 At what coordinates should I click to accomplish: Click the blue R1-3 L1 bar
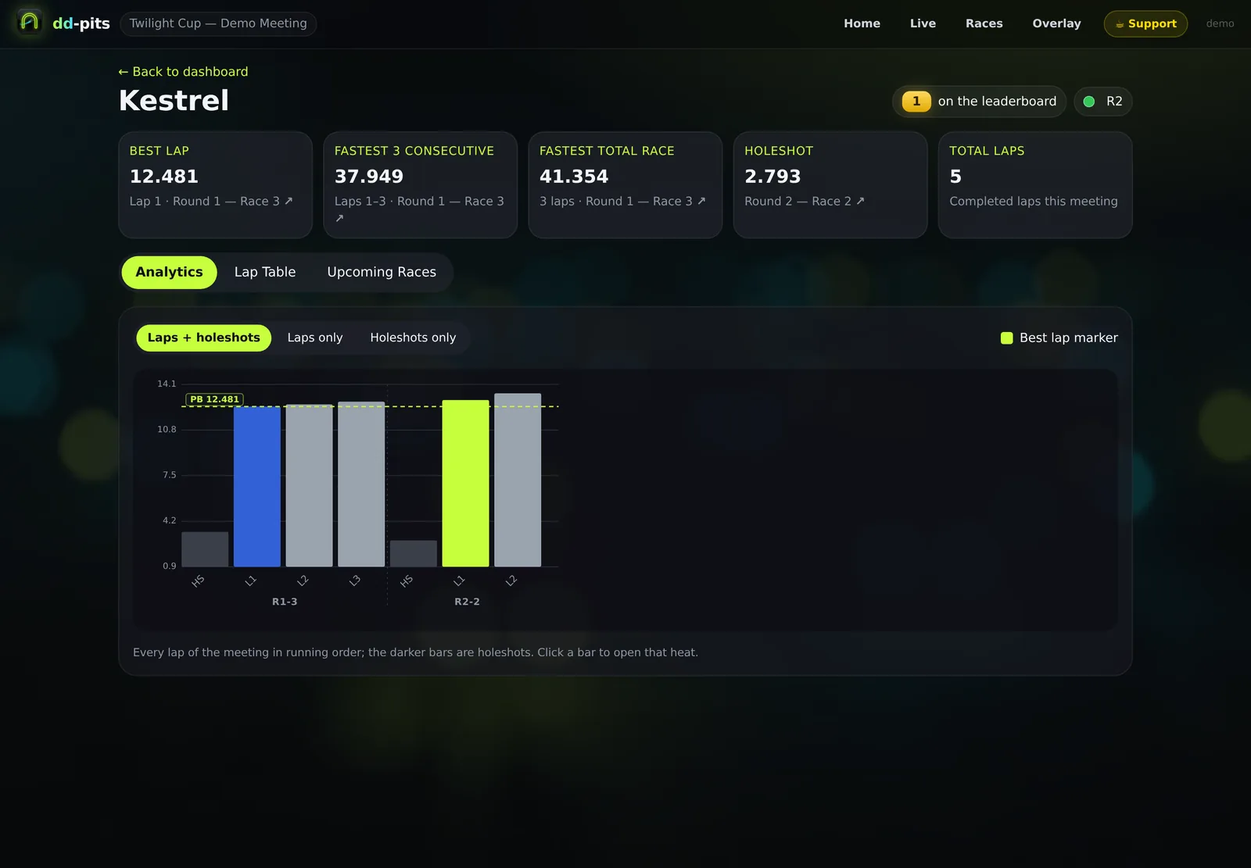257,487
